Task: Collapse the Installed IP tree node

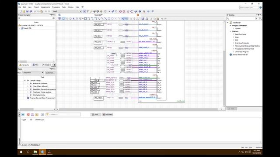Action: (227, 23)
